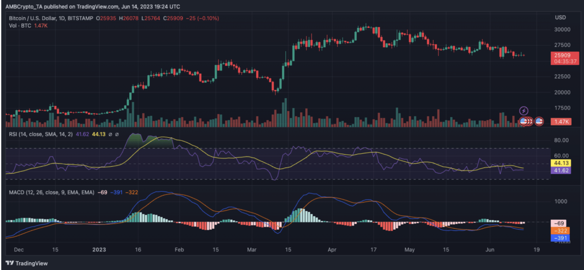Select the RSI (14, close, SMA, 14, 2) legend
The width and height of the screenshot is (584, 270).
(40, 134)
